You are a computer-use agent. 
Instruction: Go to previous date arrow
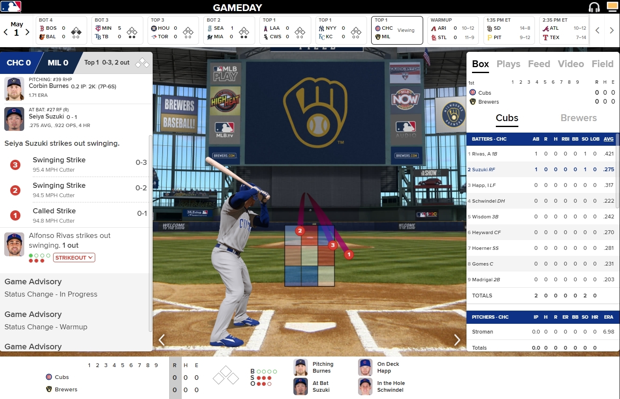tap(6, 32)
